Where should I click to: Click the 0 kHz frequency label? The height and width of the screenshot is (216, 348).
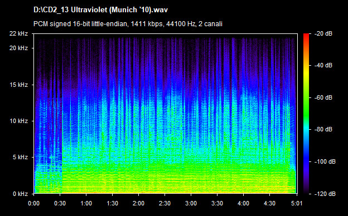tap(20, 194)
